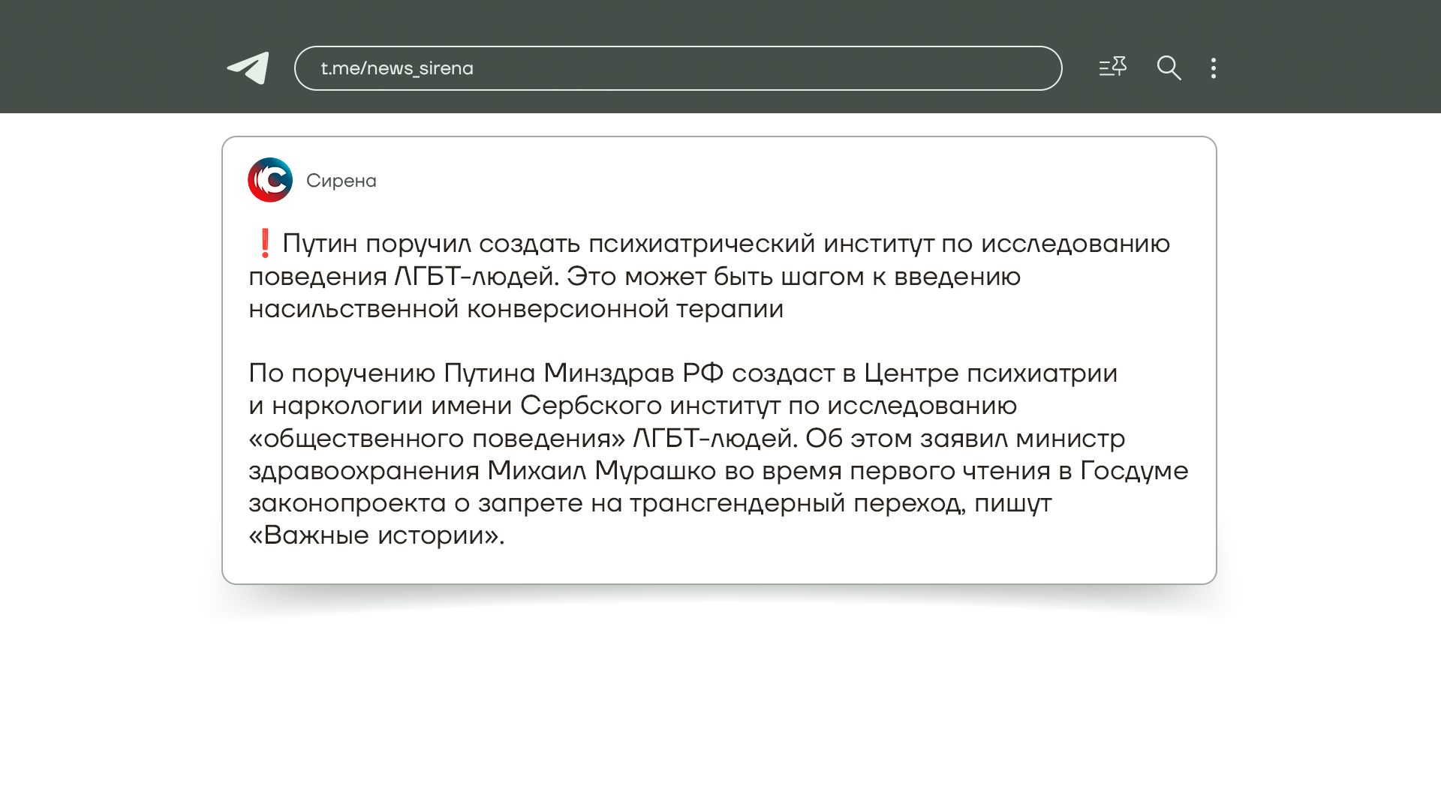
Task: Click the word Сербского in the post
Action: pyautogui.click(x=590, y=406)
